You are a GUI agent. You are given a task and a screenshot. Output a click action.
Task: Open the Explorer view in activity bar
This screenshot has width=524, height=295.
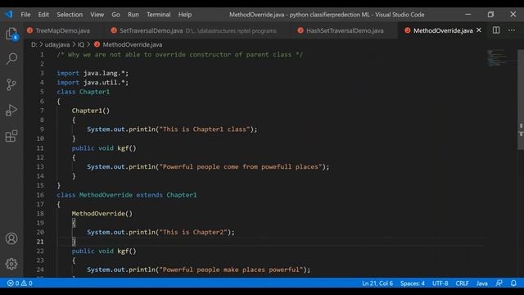click(x=11, y=34)
